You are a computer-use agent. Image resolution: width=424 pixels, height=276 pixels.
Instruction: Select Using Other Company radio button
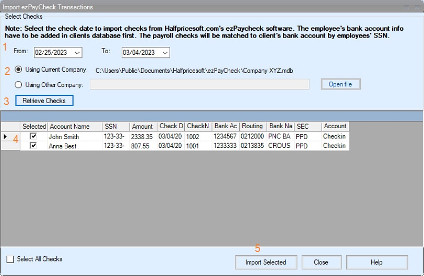(x=19, y=85)
